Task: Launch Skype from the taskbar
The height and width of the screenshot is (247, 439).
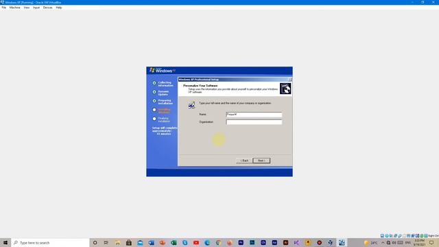Action: [185, 242]
